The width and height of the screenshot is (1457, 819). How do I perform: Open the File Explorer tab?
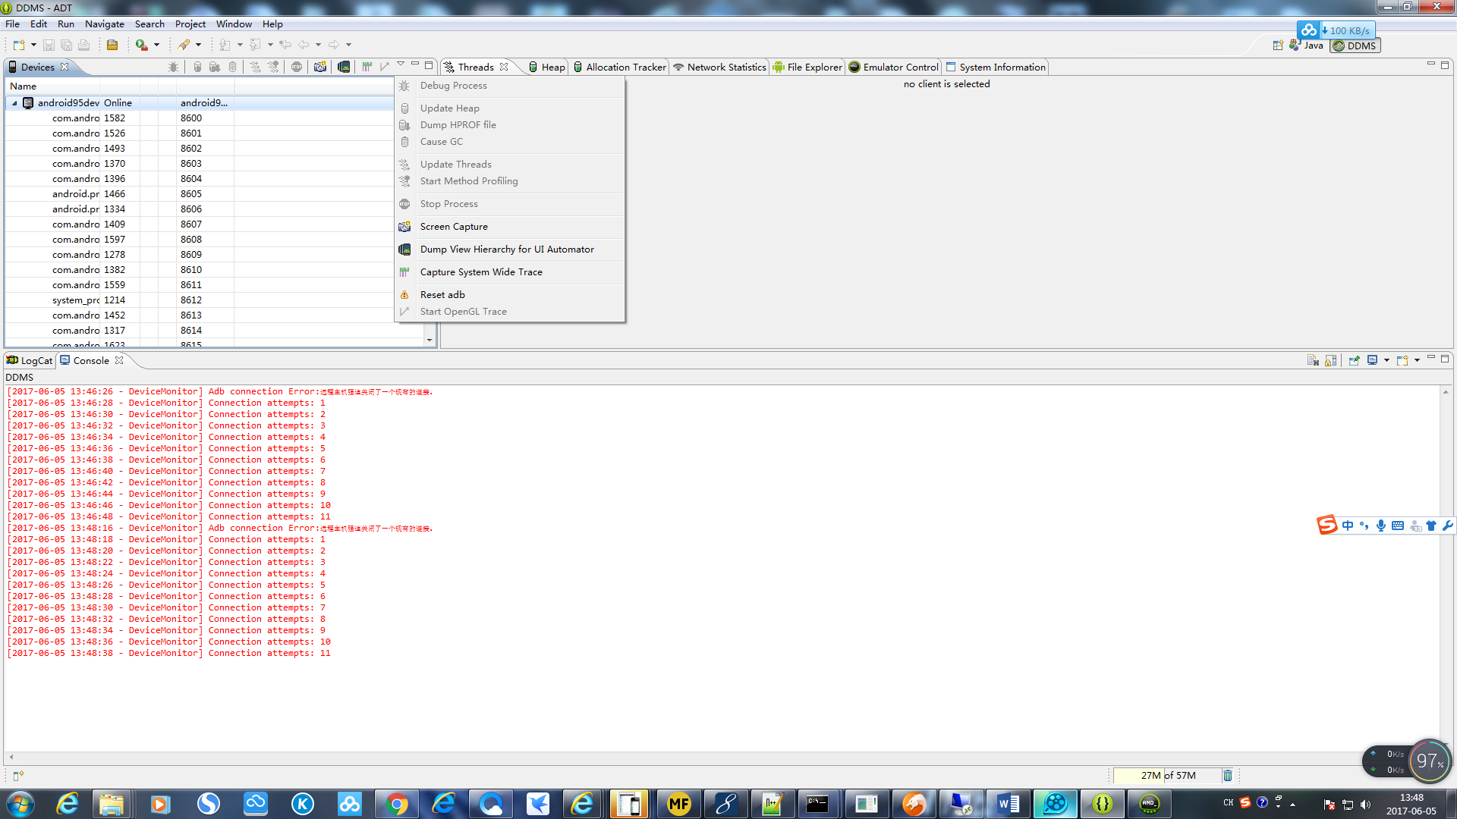[807, 67]
